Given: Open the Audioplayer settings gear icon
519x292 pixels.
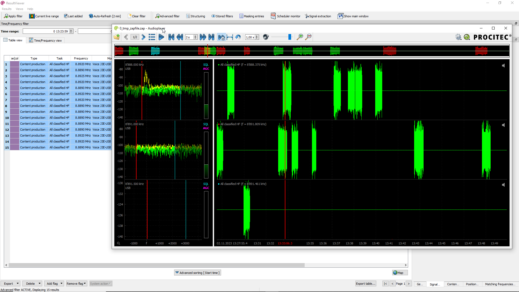Looking at the screenshot, I should [458, 37].
